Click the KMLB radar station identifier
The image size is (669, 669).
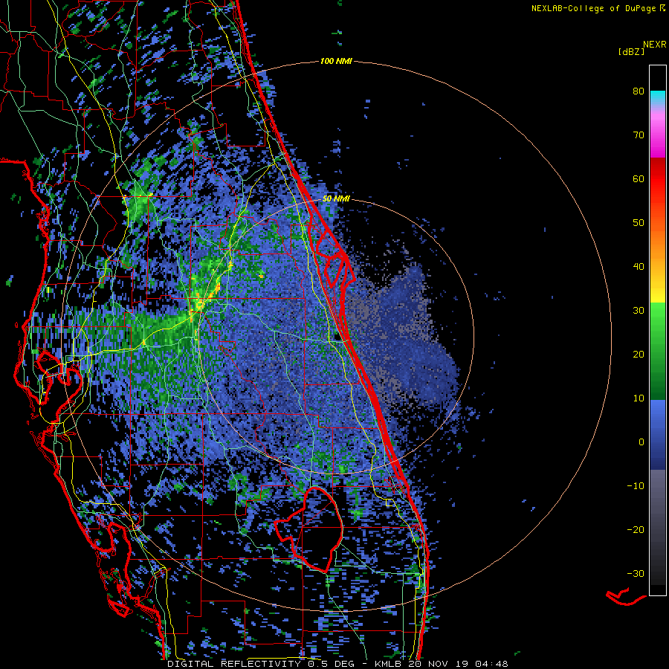pos(389,664)
